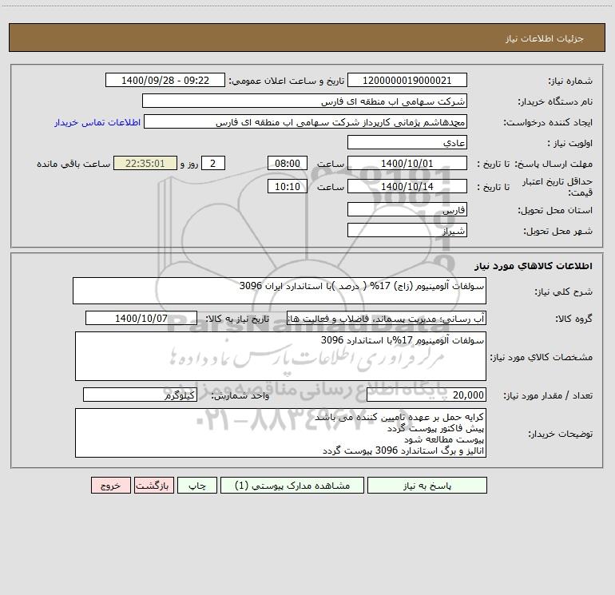The height and width of the screenshot is (595, 615).
Task: Click goods specification text area سولفات آلومینیوم 17%
Action: (x=280, y=356)
